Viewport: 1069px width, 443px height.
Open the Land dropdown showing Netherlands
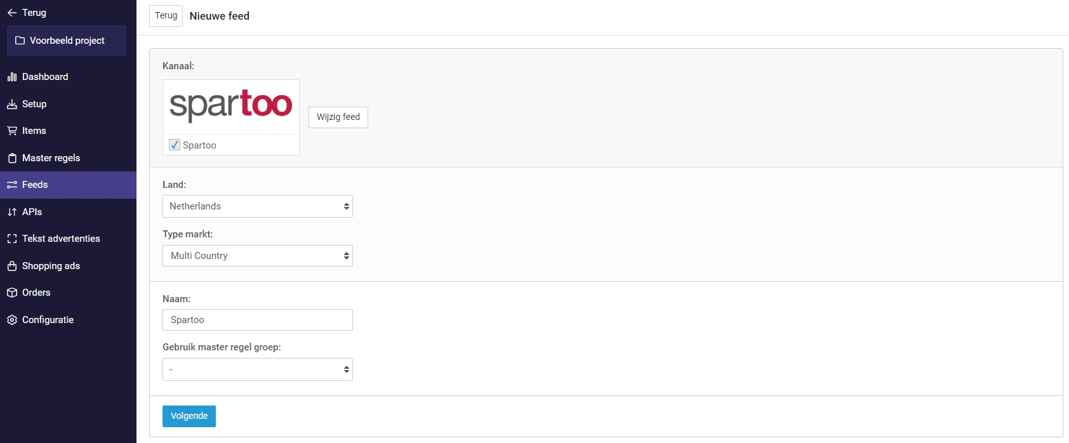click(258, 206)
